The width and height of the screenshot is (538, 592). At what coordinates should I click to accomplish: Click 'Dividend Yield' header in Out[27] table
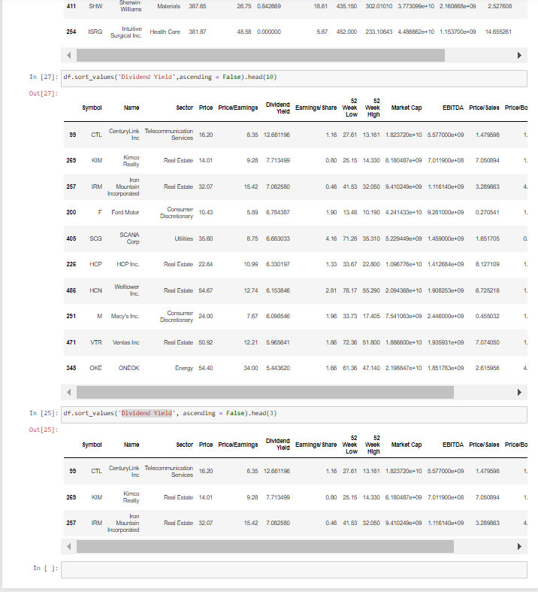click(278, 108)
